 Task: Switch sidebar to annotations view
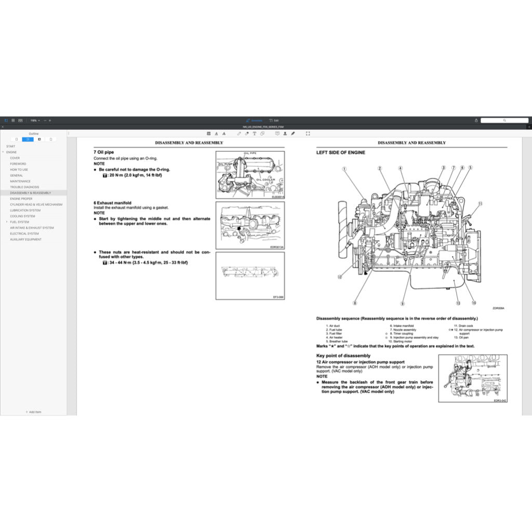39,139
